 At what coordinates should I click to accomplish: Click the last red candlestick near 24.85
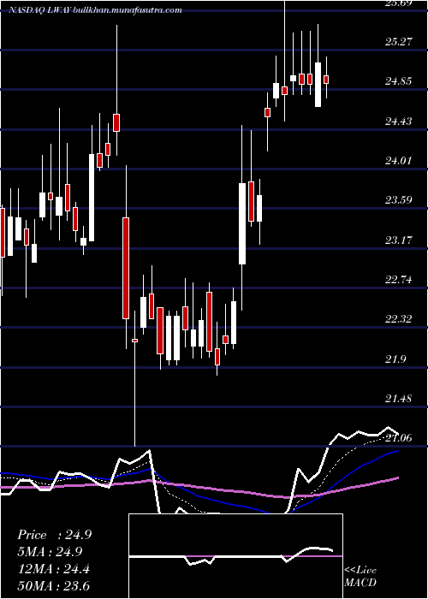(326, 80)
